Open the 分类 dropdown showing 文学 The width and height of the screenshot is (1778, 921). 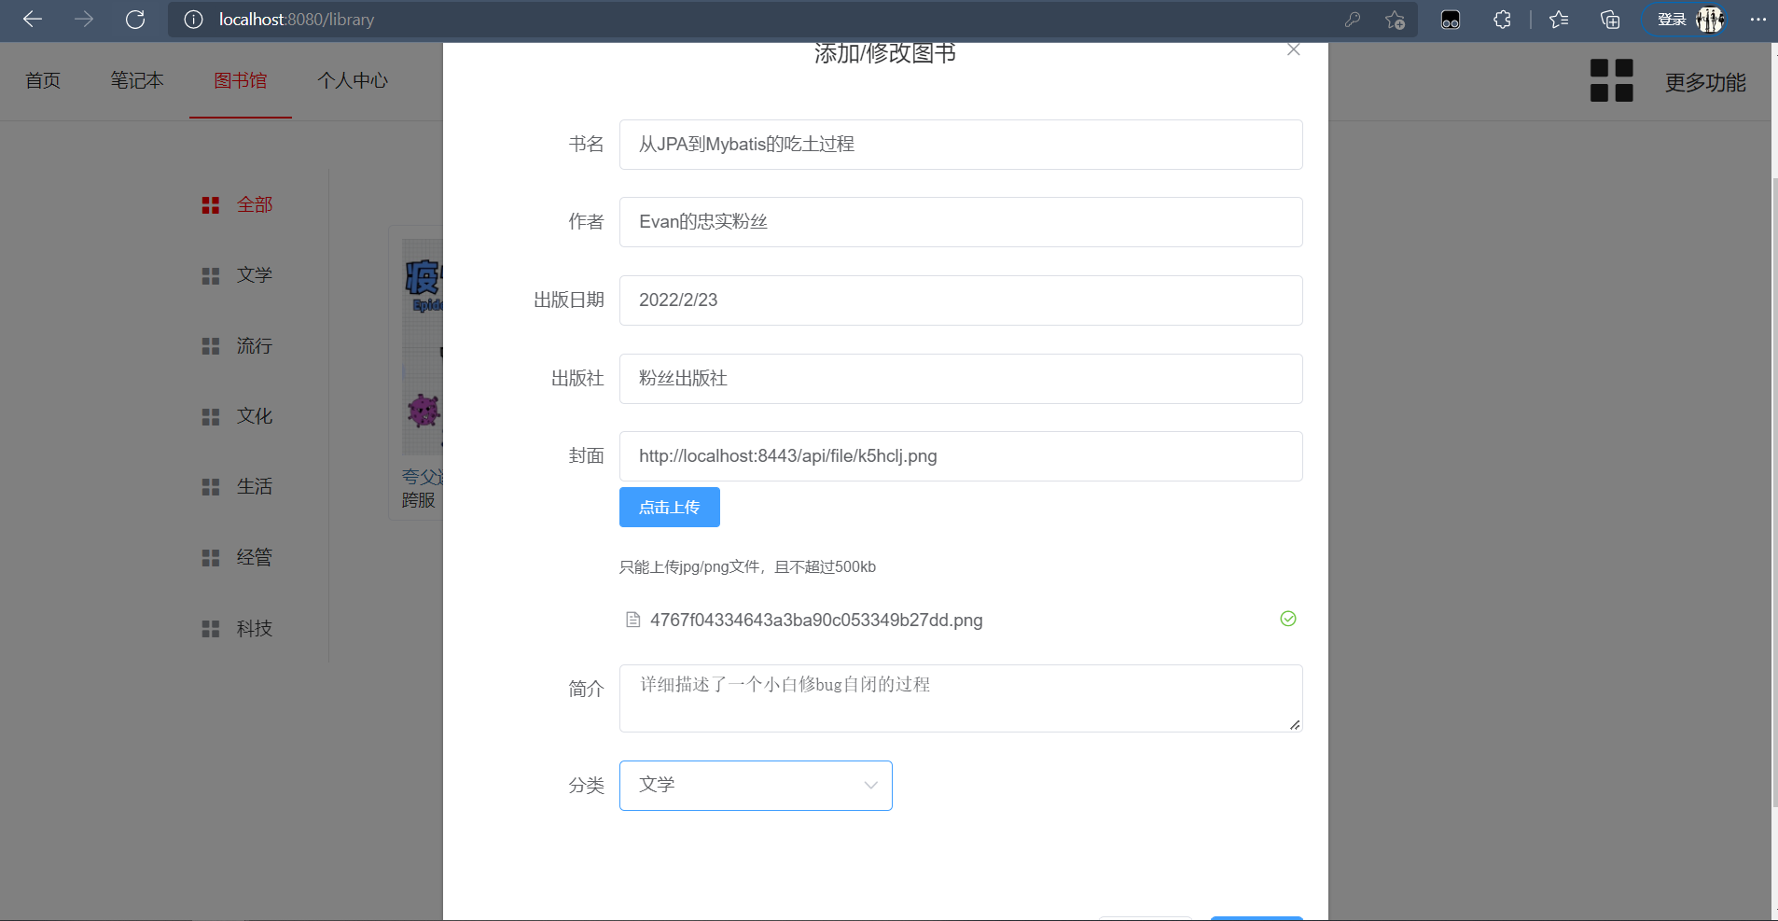[755, 785]
